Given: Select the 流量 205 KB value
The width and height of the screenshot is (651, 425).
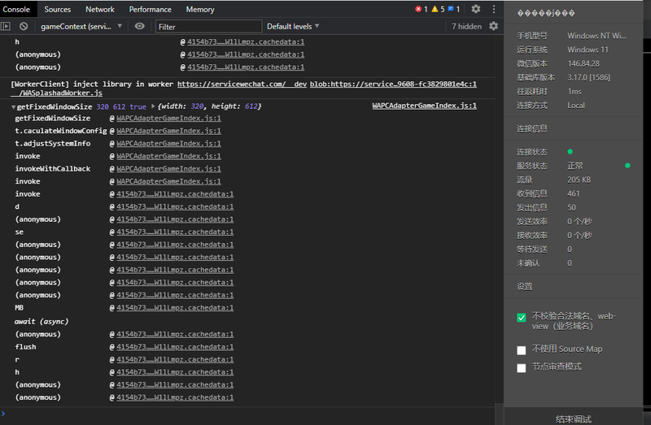Looking at the screenshot, I should tap(579, 180).
